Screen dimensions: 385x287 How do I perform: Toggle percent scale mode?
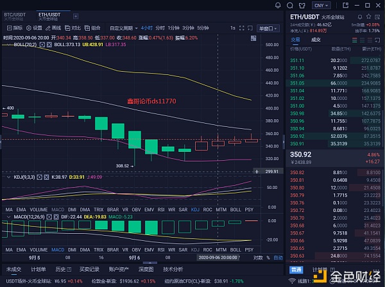click(268, 257)
